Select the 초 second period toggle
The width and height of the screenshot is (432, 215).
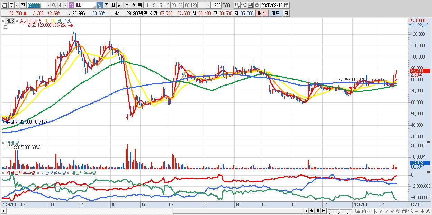point(133,5)
